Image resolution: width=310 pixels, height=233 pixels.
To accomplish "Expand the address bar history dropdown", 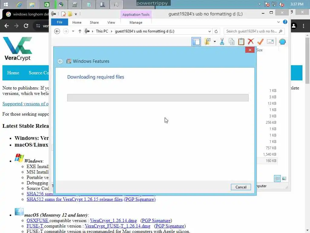I will pyautogui.click(x=209, y=31).
